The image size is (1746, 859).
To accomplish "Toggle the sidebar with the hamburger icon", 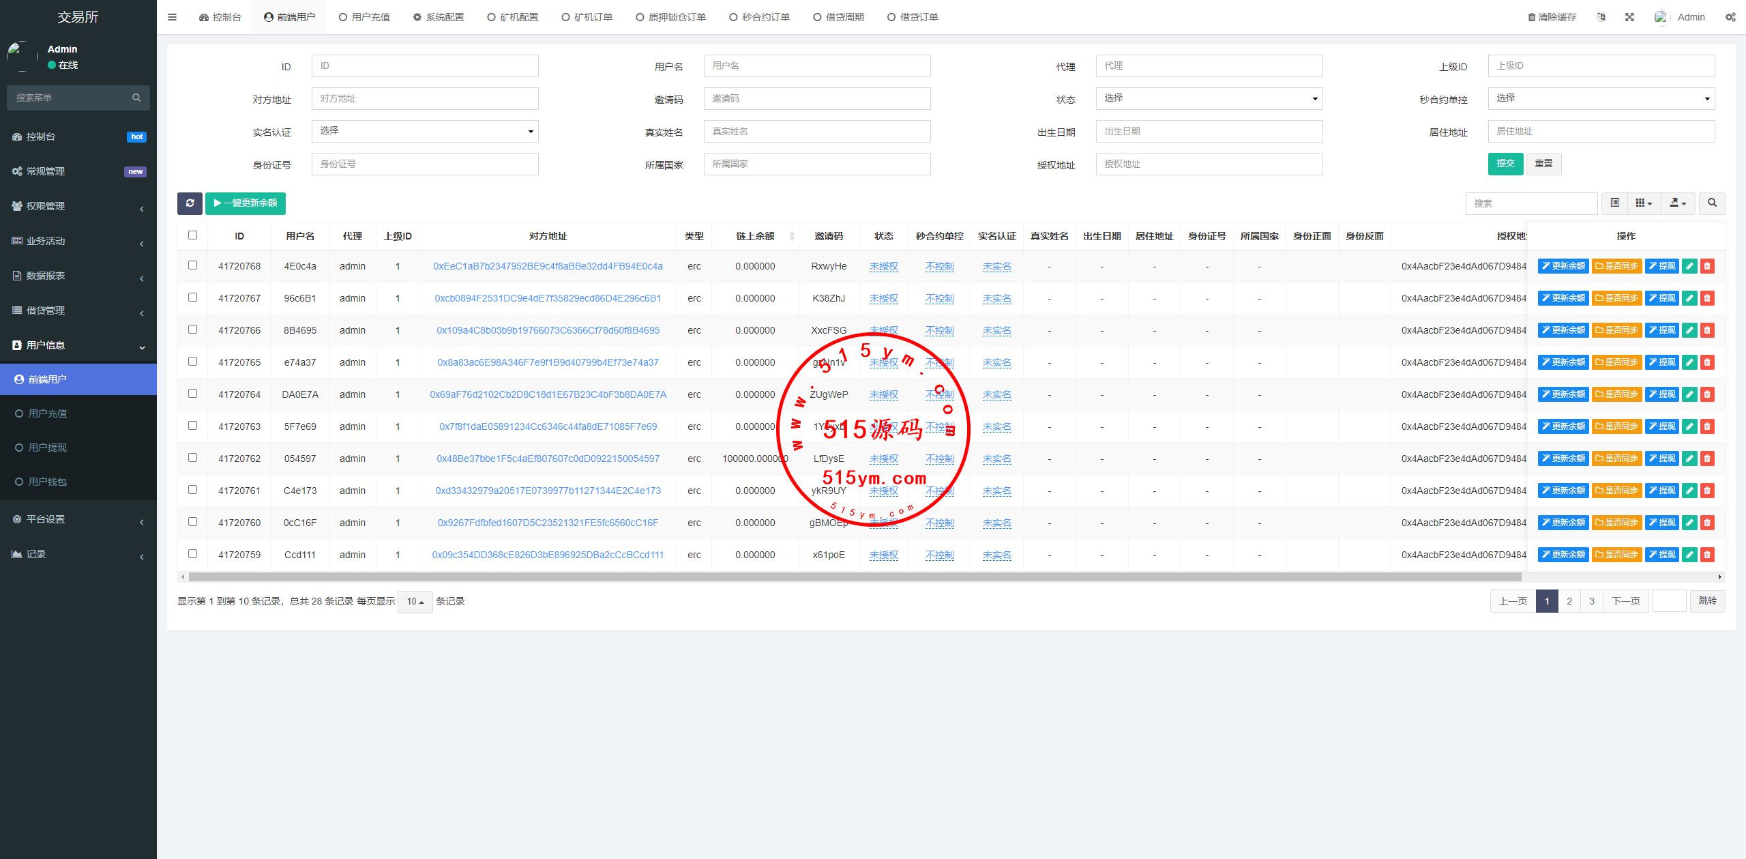I will pyautogui.click(x=172, y=17).
